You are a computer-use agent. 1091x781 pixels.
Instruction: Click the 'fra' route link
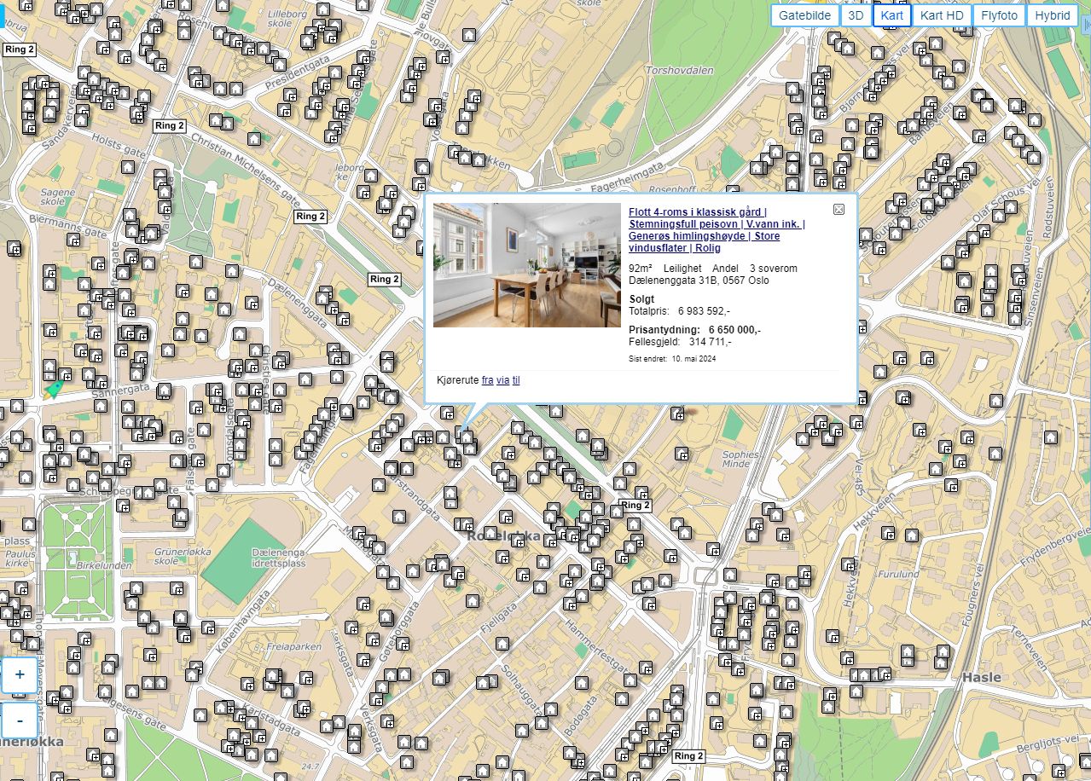pyautogui.click(x=487, y=380)
